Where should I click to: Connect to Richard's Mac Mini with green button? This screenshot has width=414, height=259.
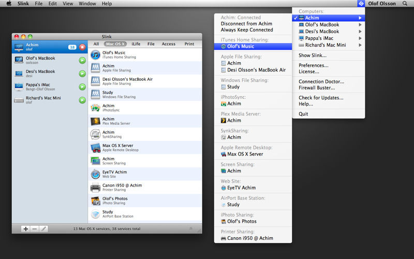pos(82,100)
